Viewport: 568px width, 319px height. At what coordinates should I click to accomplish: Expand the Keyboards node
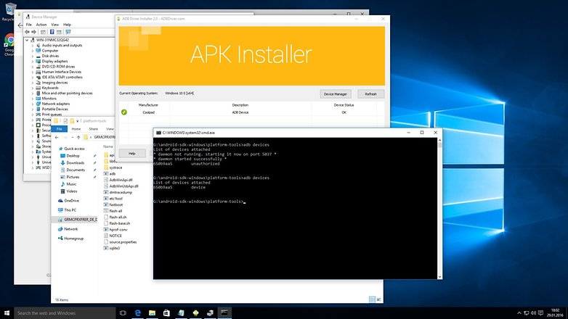[32, 88]
